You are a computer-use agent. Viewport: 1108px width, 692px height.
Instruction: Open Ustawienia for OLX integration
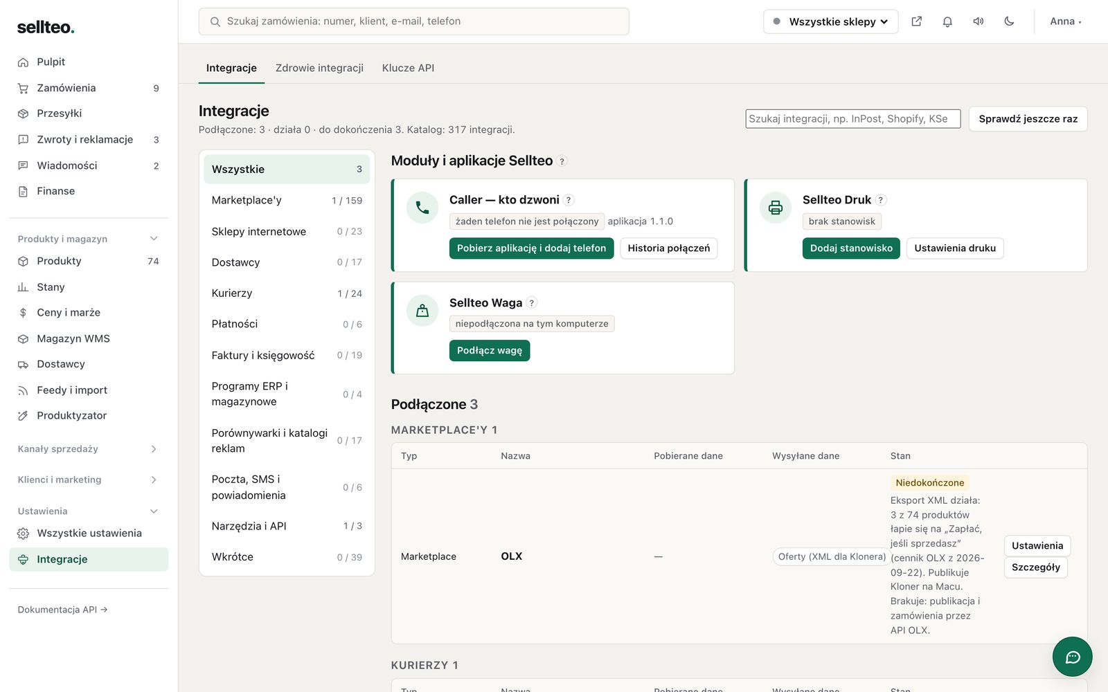pos(1037,546)
